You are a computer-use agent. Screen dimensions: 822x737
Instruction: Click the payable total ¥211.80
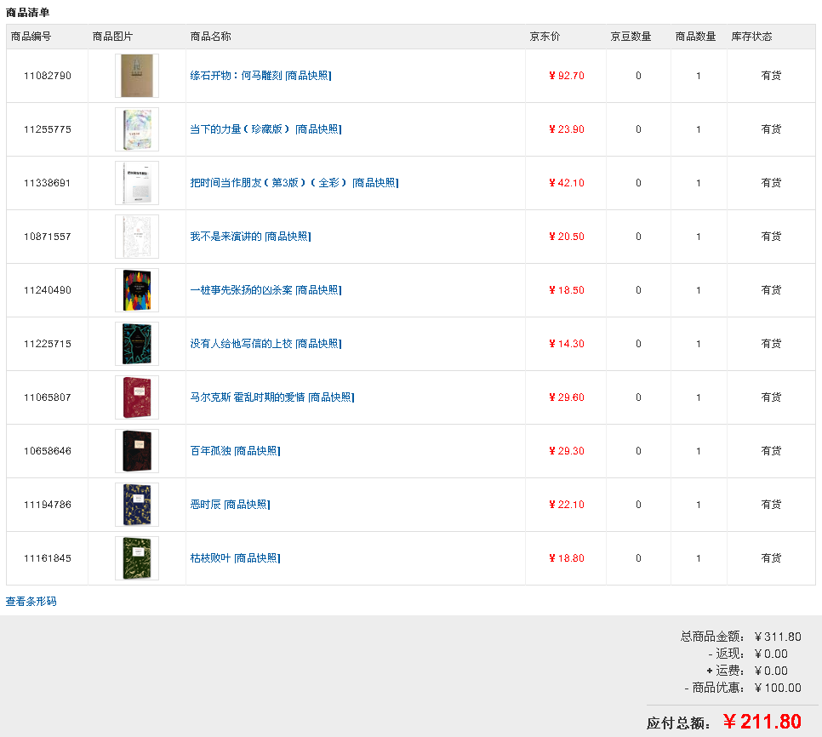[x=762, y=722]
